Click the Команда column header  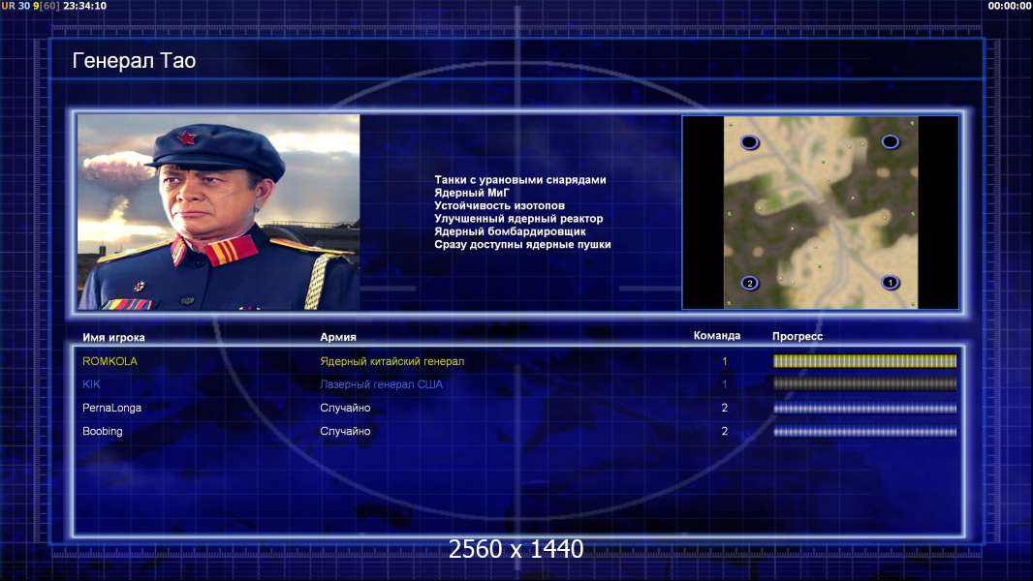(717, 336)
